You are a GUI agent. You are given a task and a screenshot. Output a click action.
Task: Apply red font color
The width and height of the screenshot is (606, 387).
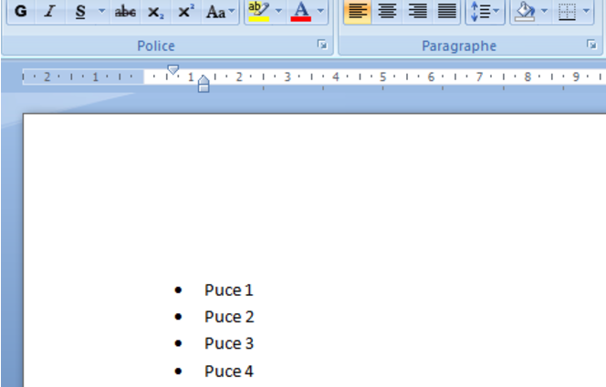(x=300, y=12)
